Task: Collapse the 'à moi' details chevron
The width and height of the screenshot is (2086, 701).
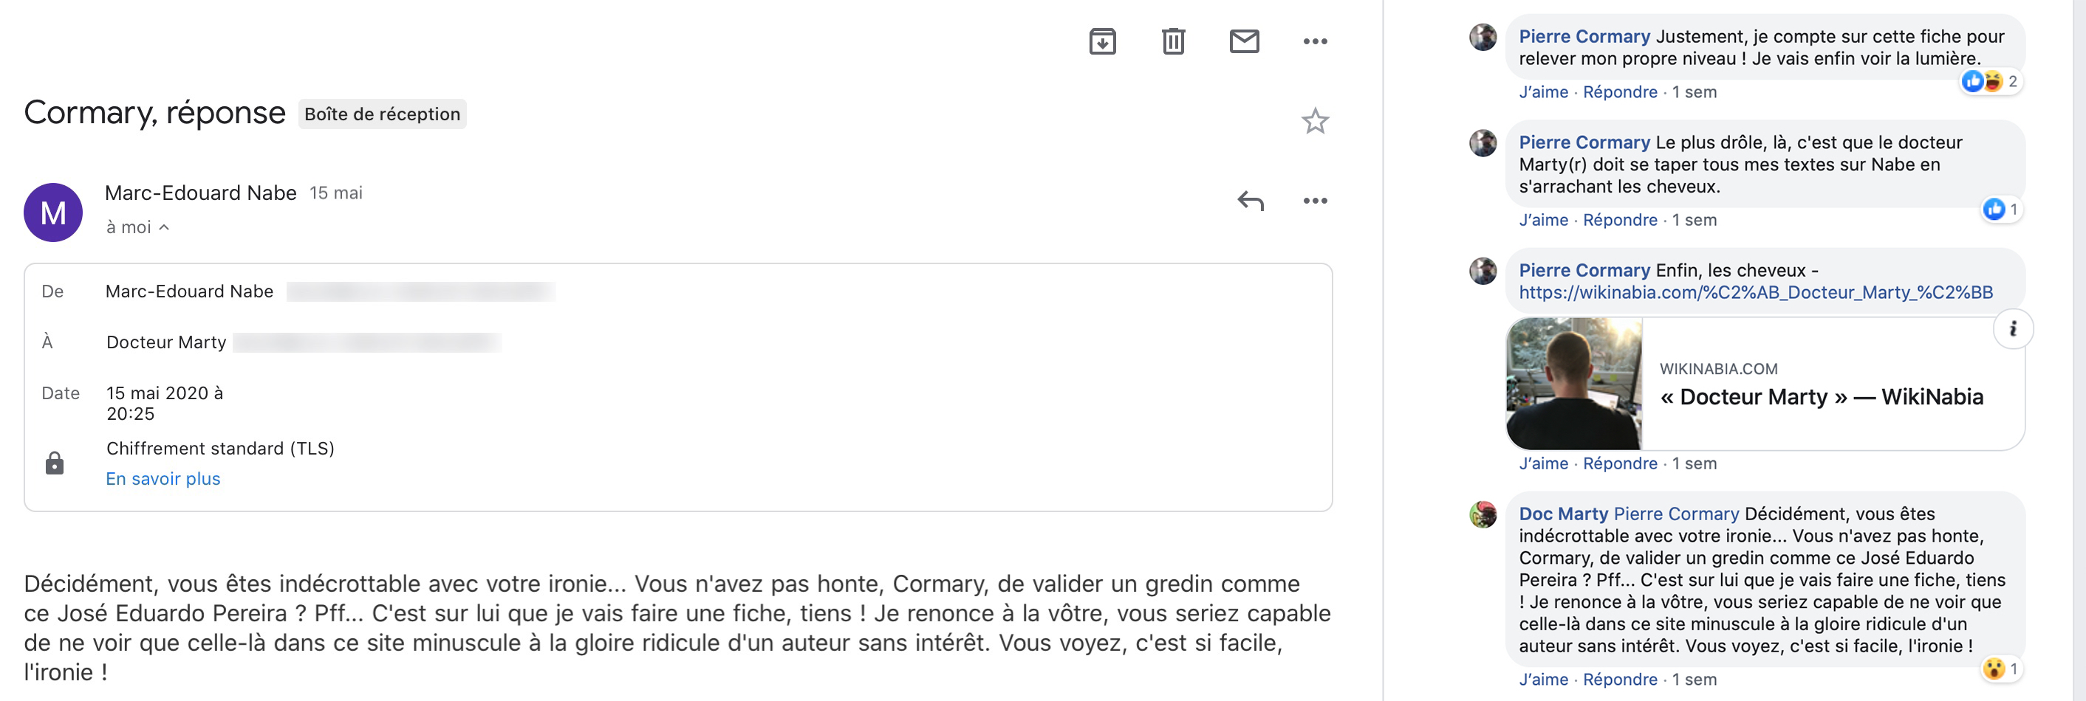Action: coord(165,227)
